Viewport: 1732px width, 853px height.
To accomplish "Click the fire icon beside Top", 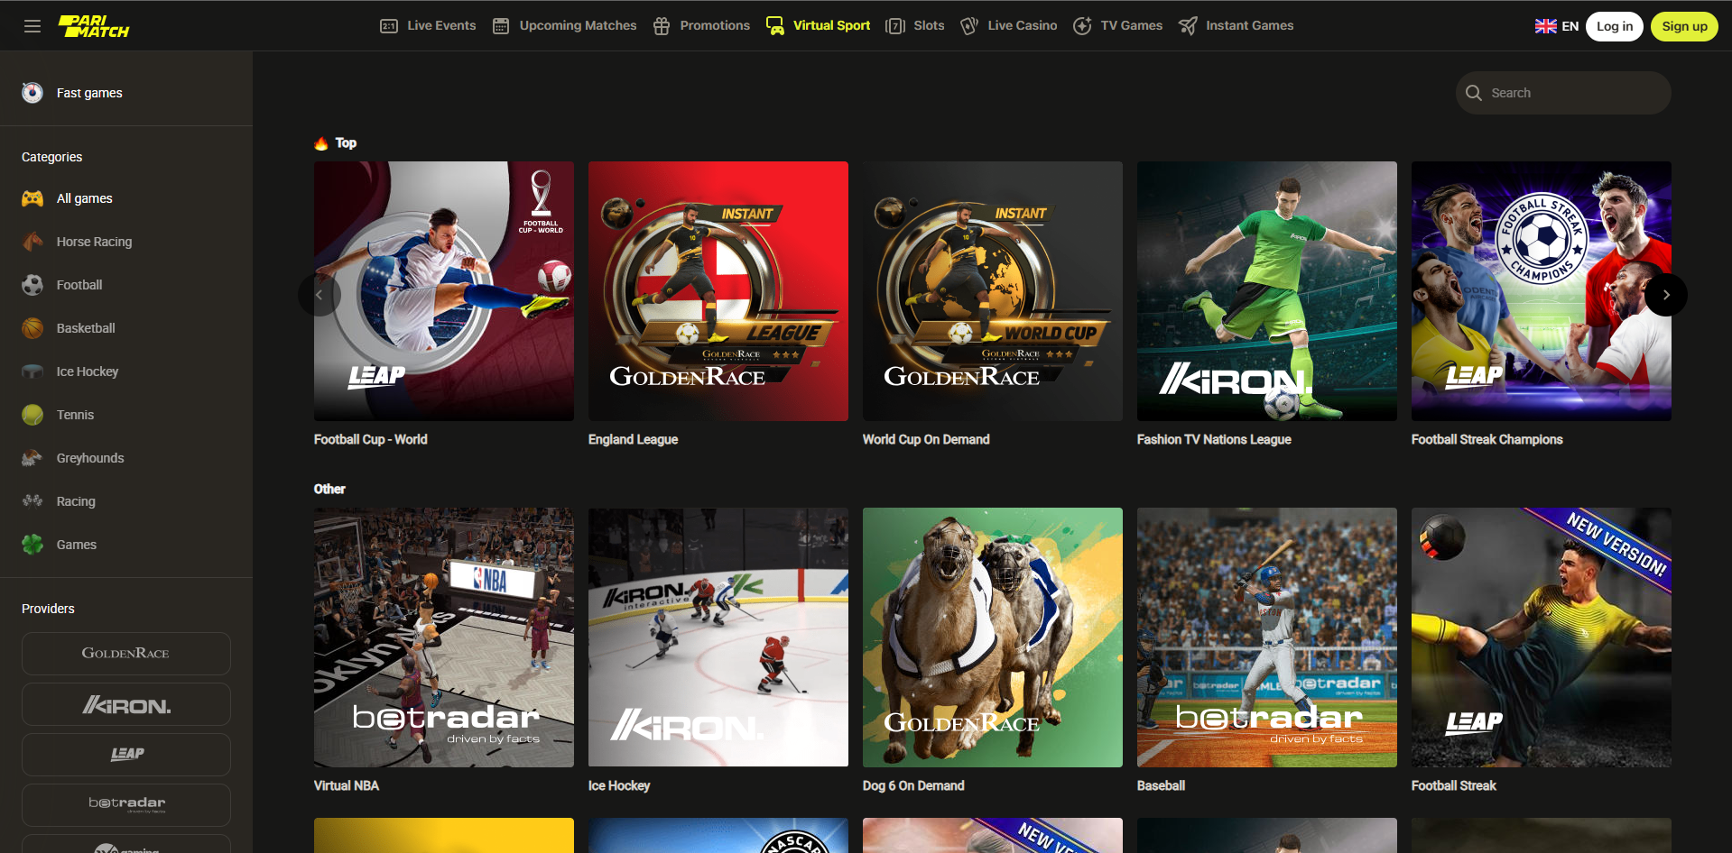I will click(321, 142).
